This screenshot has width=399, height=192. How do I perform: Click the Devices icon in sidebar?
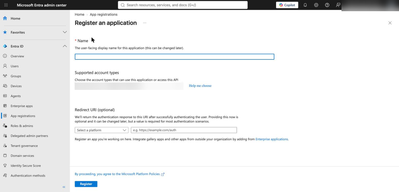click(x=5, y=86)
